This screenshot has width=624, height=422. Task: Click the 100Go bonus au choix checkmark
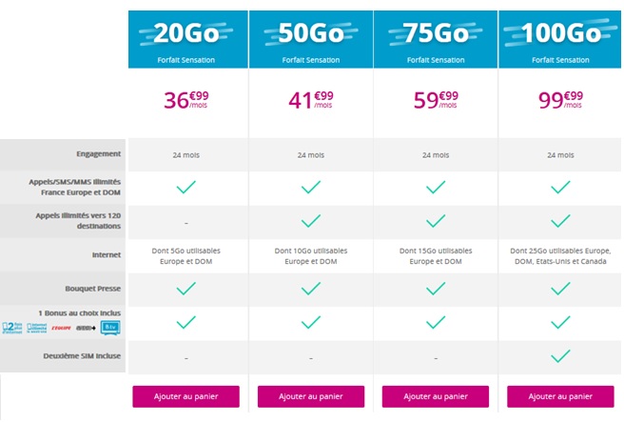[561, 322]
